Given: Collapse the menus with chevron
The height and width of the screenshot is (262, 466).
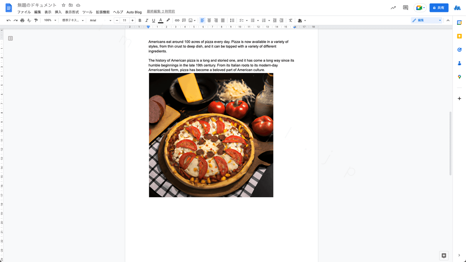Looking at the screenshot, I should [448, 20].
